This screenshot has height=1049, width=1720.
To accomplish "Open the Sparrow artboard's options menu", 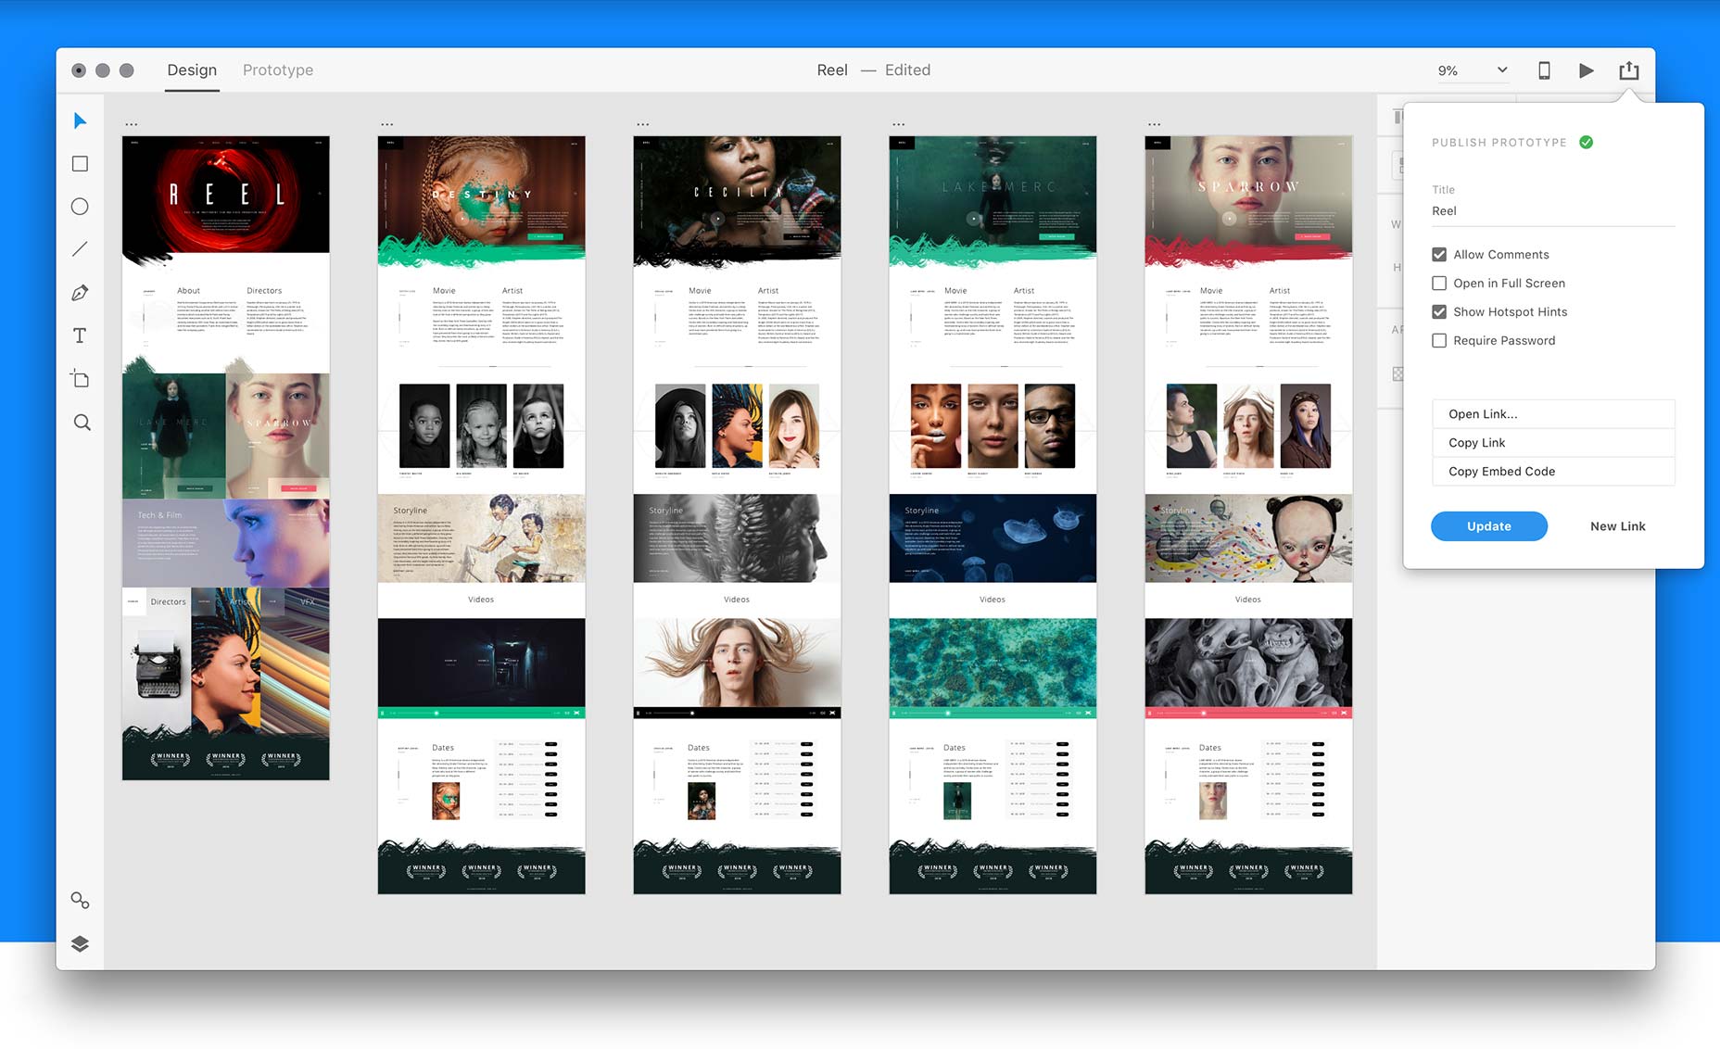I will [1155, 122].
